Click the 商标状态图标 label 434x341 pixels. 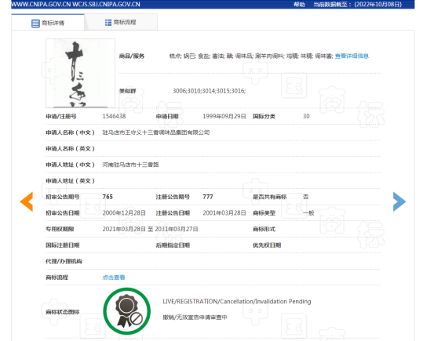pyautogui.click(x=63, y=312)
